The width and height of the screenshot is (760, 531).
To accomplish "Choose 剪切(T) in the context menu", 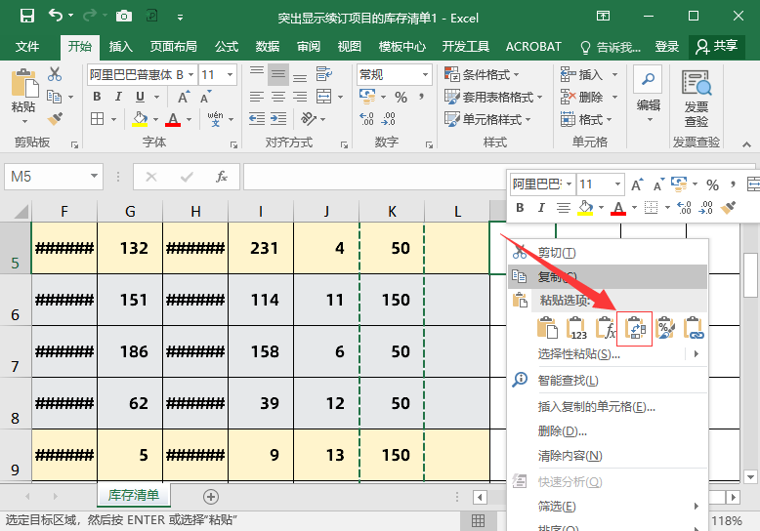I will pos(557,253).
